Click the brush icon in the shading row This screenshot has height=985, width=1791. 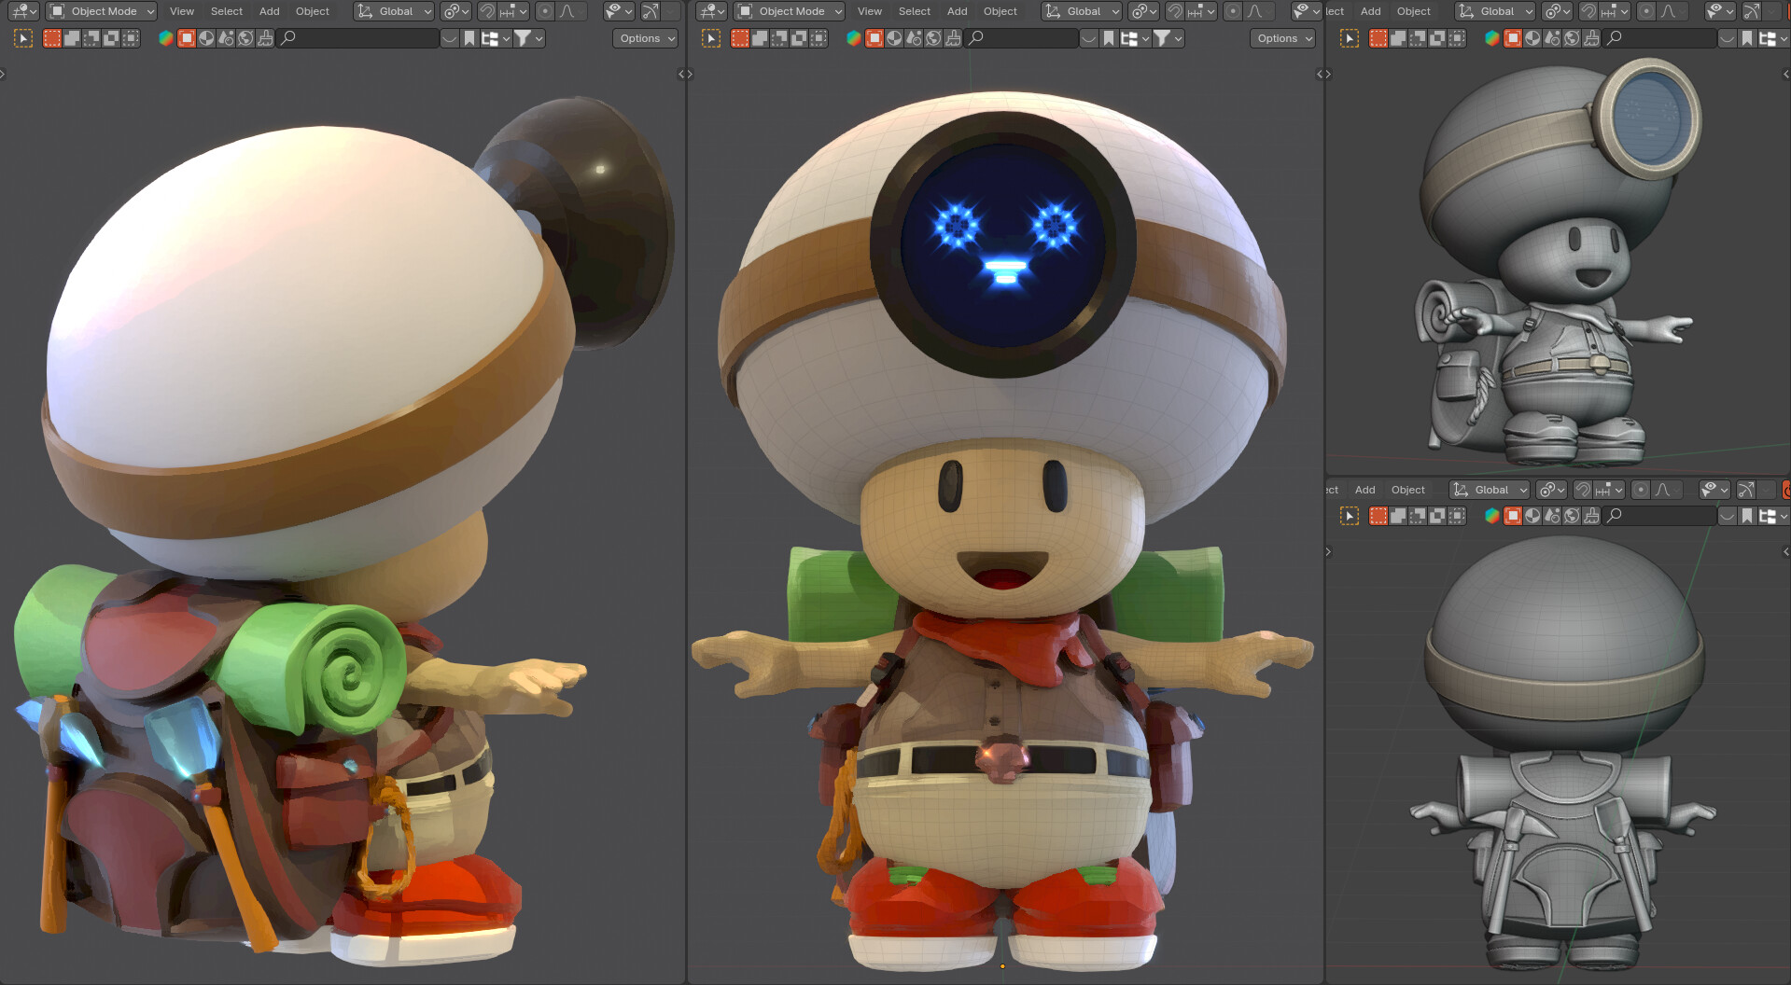[x=266, y=38]
